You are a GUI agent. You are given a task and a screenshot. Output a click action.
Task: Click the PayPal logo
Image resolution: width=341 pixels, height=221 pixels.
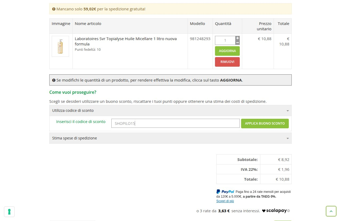[x=225, y=192]
